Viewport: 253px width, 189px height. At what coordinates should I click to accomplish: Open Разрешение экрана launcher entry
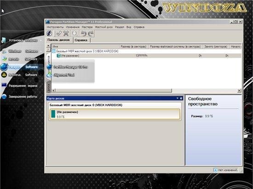23,86
